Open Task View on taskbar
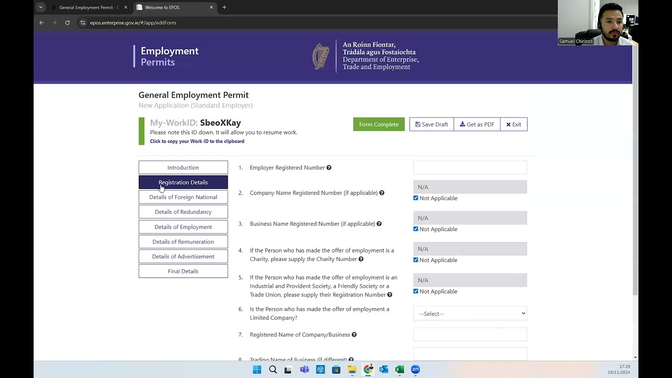 288,370
